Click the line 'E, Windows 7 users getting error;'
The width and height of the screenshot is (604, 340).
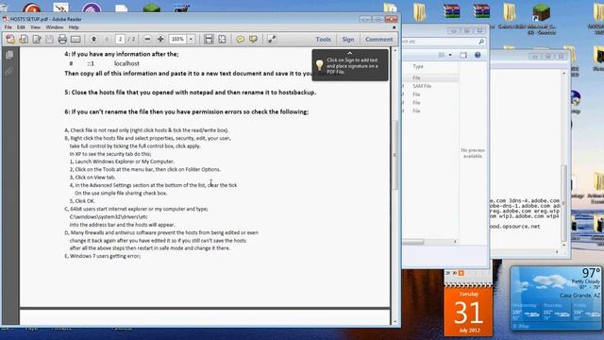click(103, 256)
